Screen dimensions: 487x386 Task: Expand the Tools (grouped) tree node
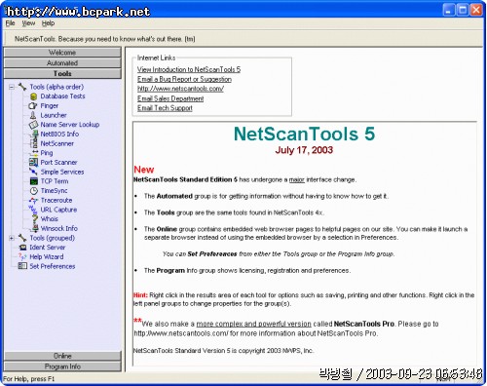pyautogui.click(x=12, y=238)
